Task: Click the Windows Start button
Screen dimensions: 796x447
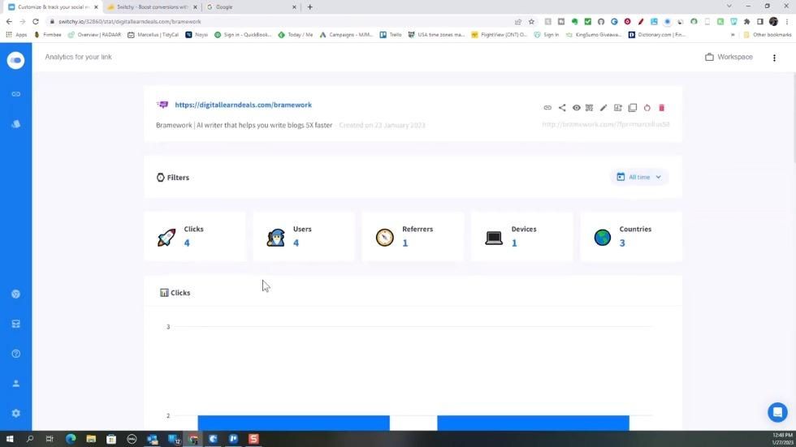Action: tap(10, 439)
